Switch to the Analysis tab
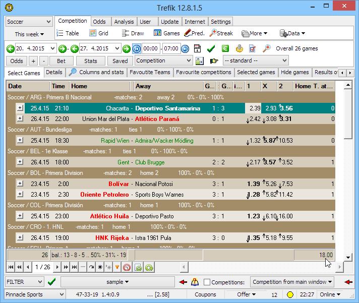The image size is (359, 303). tap(124, 22)
